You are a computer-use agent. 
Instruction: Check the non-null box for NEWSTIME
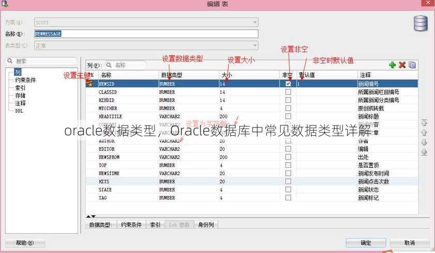288,173
